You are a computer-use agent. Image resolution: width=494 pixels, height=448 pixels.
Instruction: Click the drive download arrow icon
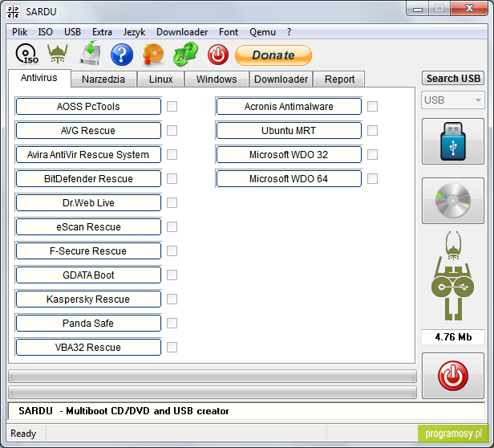click(90, 53)
